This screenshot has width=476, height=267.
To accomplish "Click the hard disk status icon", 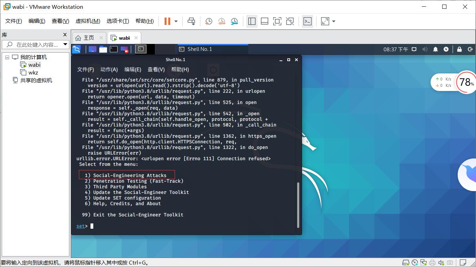I will (x=406, y=263).
